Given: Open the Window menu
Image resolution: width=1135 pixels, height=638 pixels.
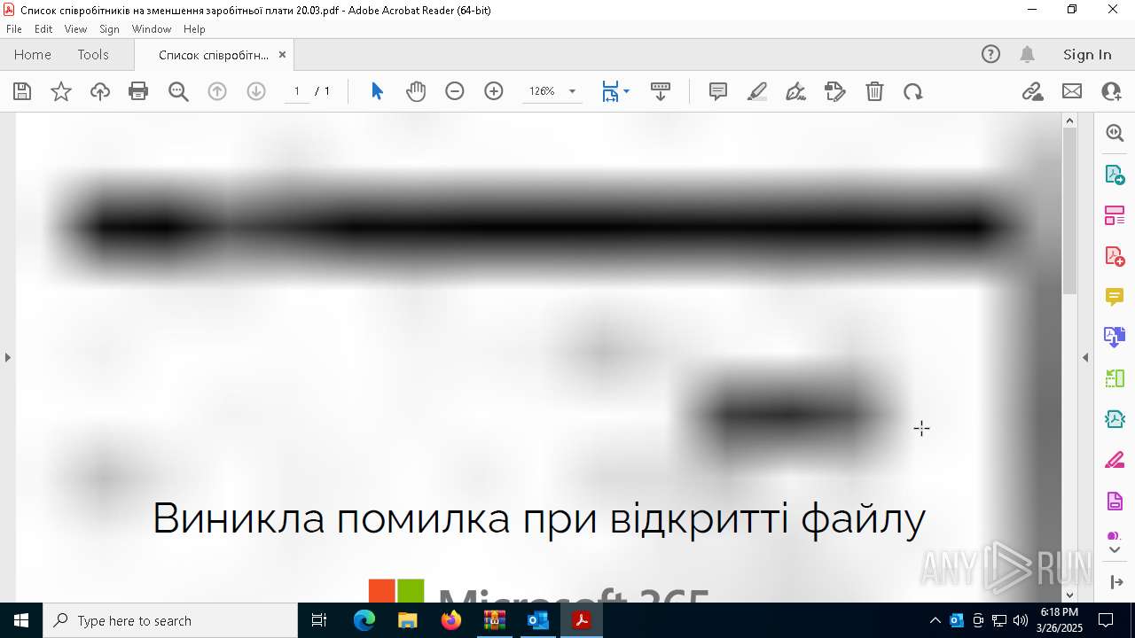Looking at the screenshot, I should click(152, 29).
